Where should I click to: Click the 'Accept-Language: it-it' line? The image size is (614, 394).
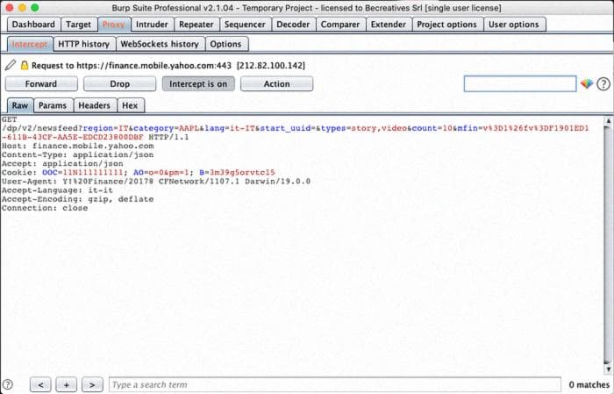(x=57, y=190)
